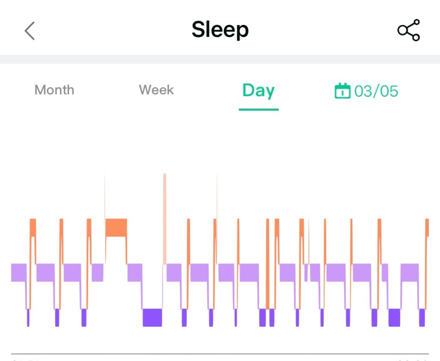Select the orange bar at chart's right edge

(427, 228)
